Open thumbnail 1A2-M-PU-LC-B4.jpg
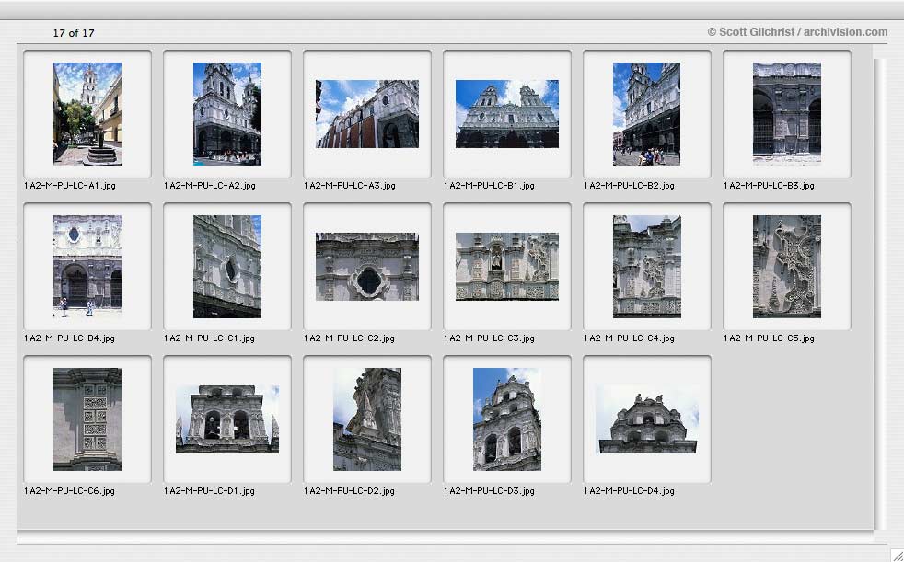 [87, 267]
